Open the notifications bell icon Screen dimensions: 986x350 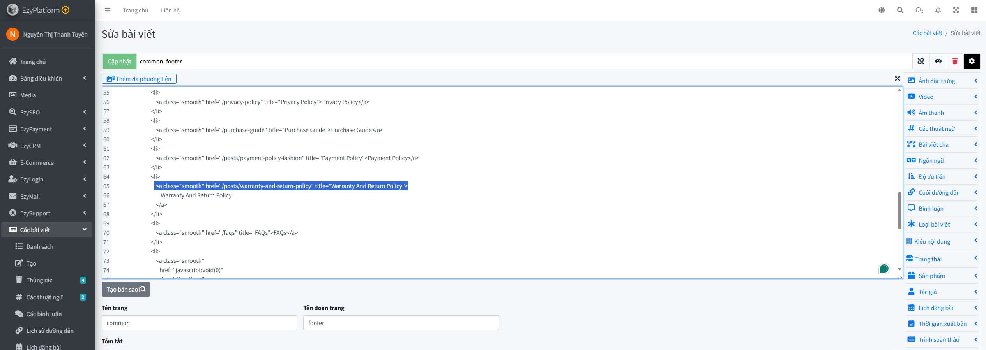938,11
